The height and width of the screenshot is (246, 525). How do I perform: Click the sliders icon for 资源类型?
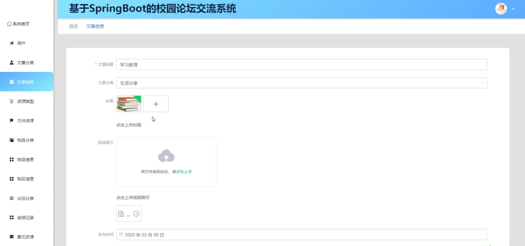pyautogui.click(x=12, y=101)
